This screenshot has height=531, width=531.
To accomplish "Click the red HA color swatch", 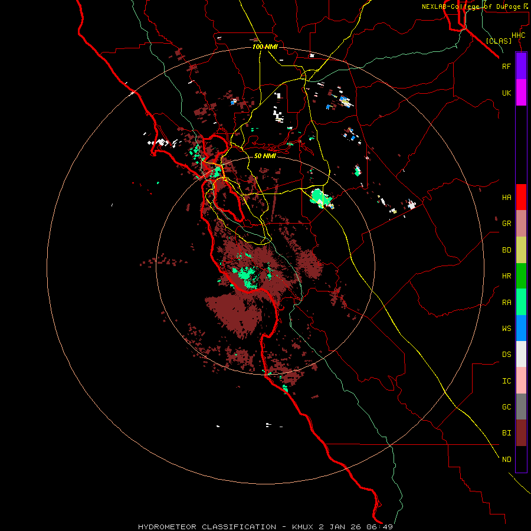I will pyautogui.click(x=521, y=197).
